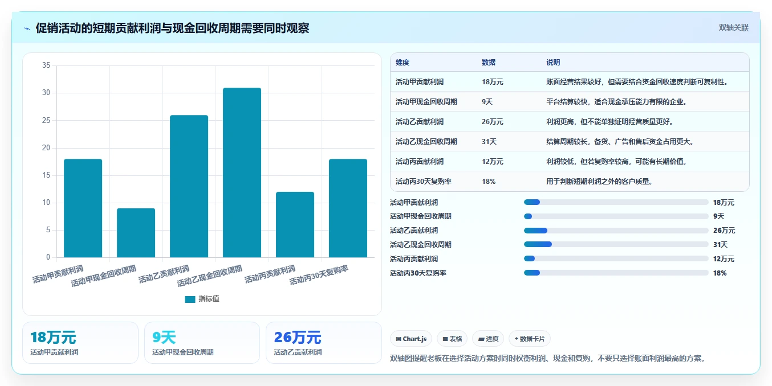Click the footnote starting with 双轴图提醒老板

click(x=548, y=359)
